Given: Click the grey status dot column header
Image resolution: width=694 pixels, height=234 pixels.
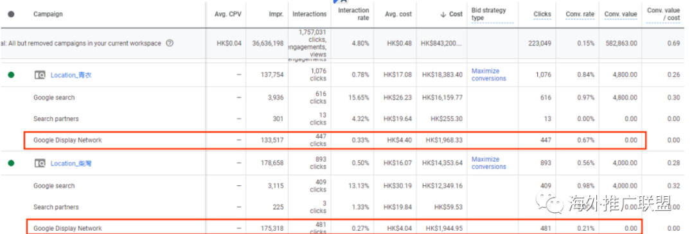Looking at the screenshot, I should tap(11, 14).
